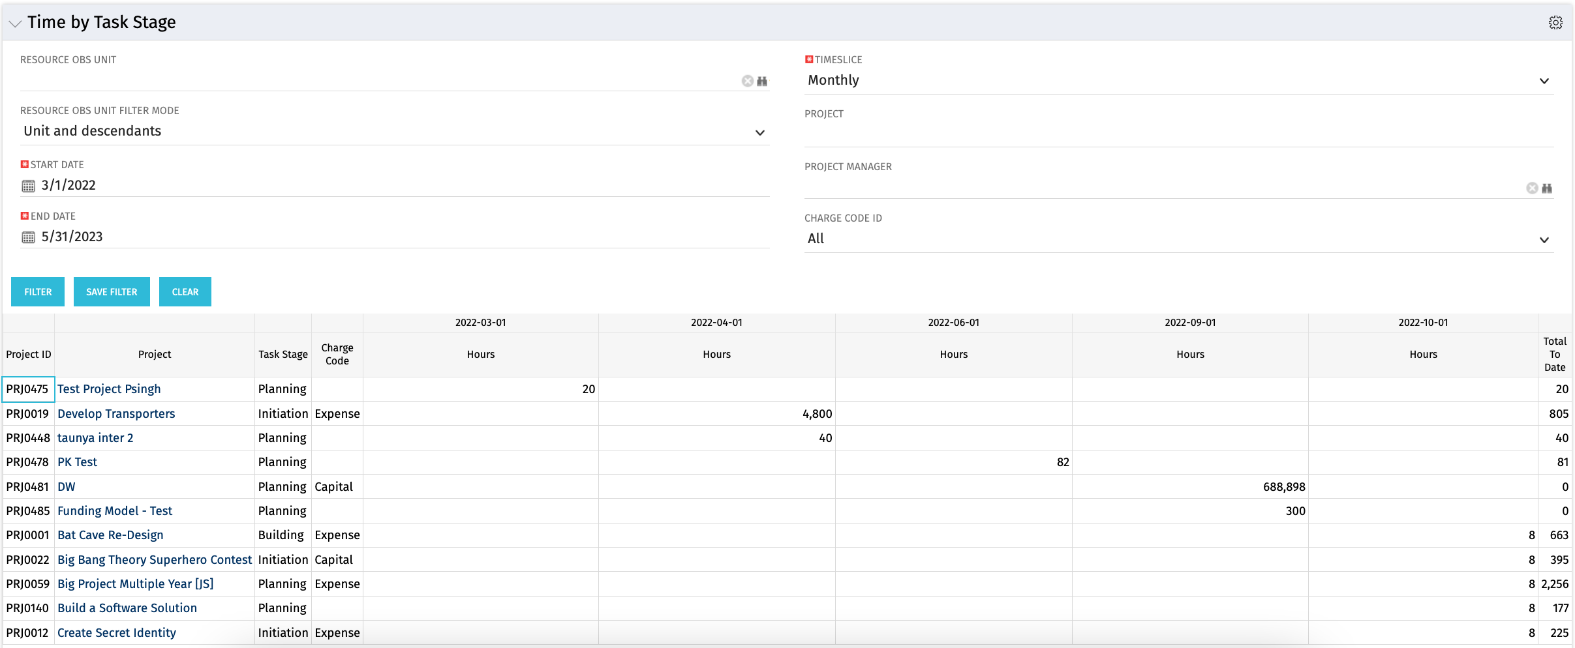
Task: Click the SAVE FILTER button
Action: tap(112, 291)
